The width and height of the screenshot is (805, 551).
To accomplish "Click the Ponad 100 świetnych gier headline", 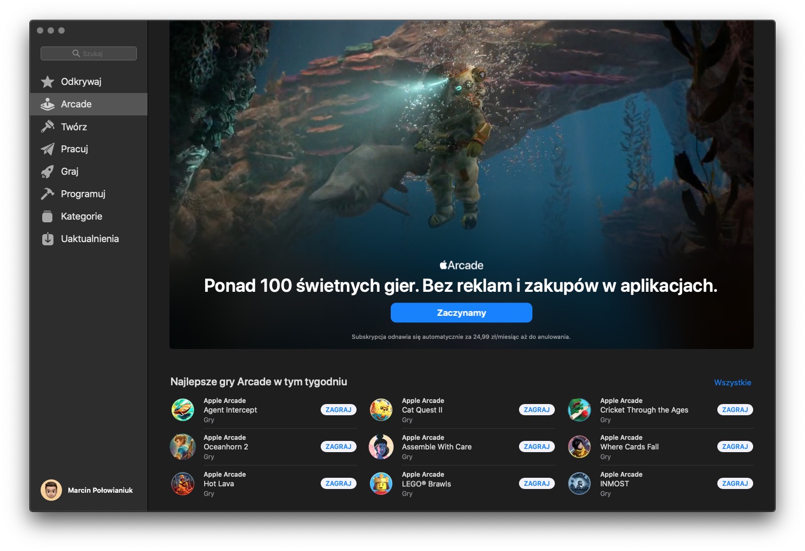I will click(x=461, y=285).
